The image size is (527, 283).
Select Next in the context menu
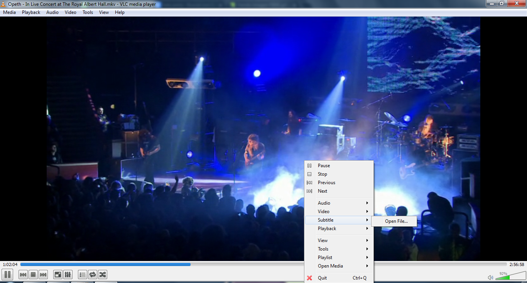(x=339, y=191)
